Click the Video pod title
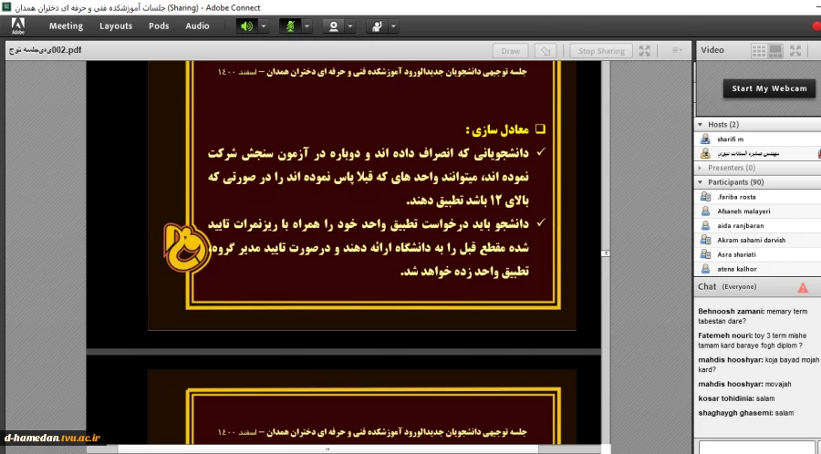The image size is (821, 454). [x=712, y=50]
